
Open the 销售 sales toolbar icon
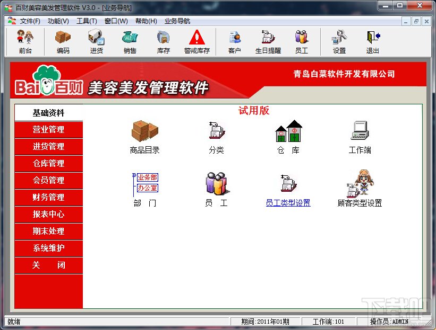[x=130, y=42]
